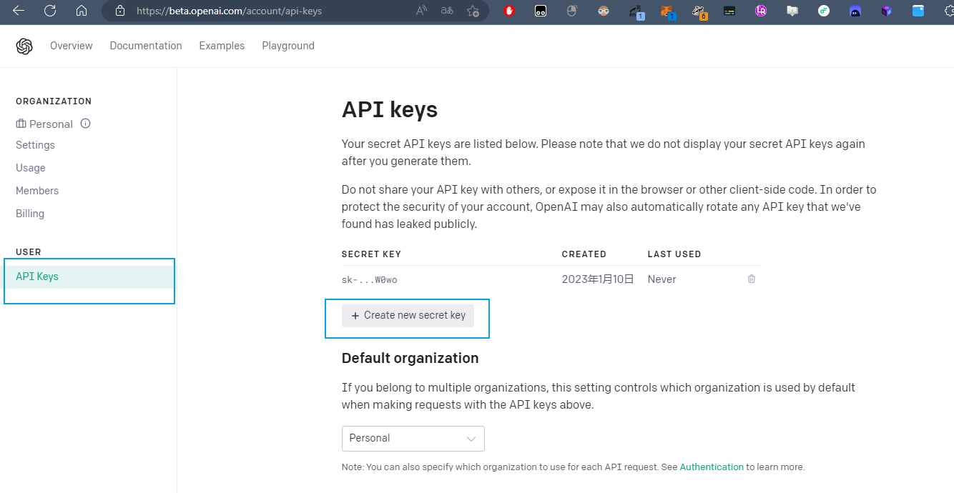Select Billing in the sidebar
954x493 pixels.
(x=30, y=214)
